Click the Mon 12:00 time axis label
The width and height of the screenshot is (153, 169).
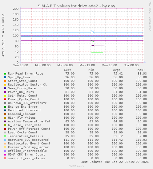87,65
